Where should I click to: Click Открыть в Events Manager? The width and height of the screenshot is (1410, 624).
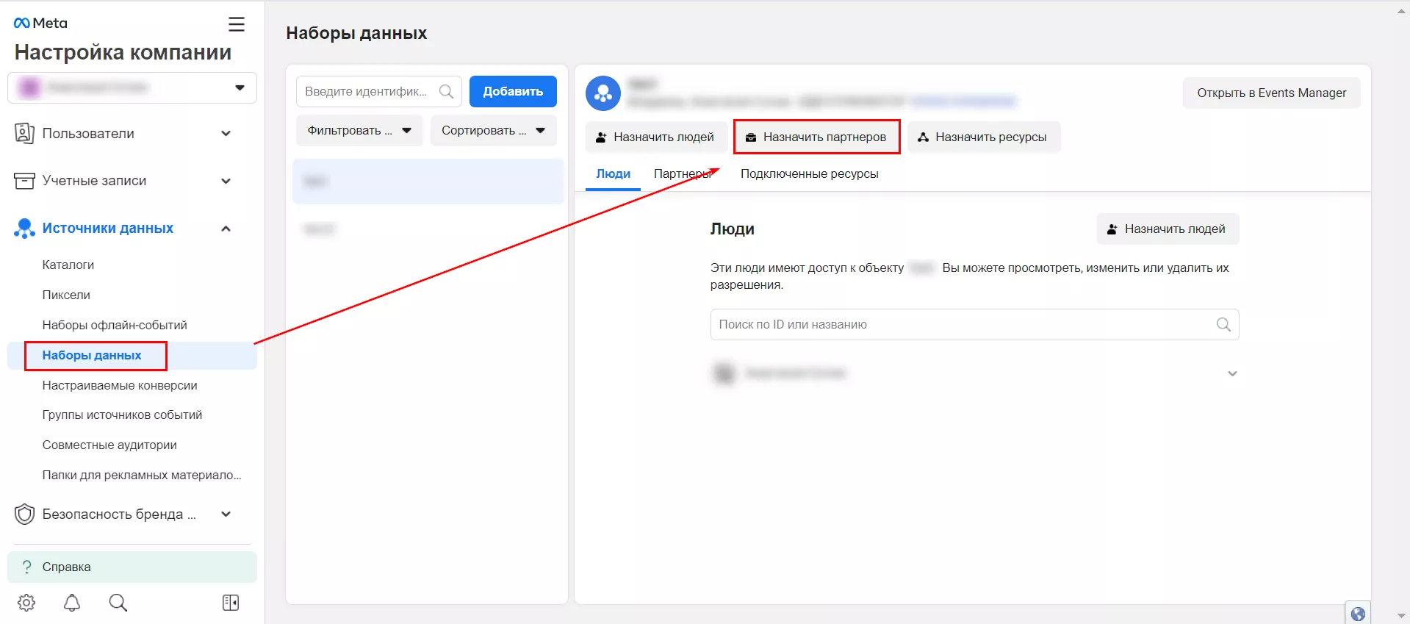pos(1271,93)
